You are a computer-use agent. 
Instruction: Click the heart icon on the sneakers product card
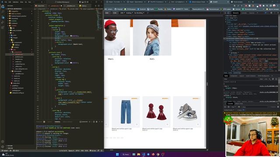(198, 124)
